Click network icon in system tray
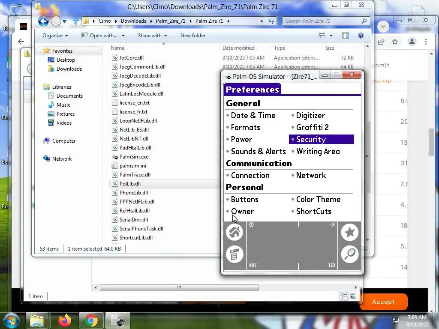This screenshot has width=439, height=329. pos(396,320)
